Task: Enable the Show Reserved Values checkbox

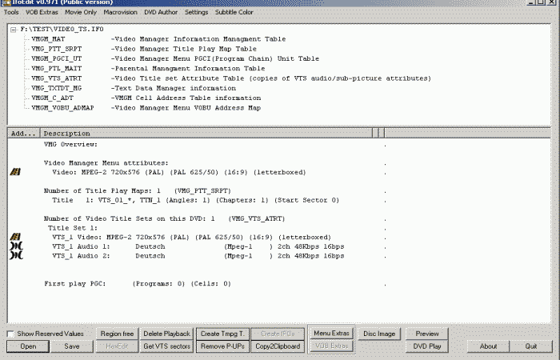Action: [x=10, y=334]
